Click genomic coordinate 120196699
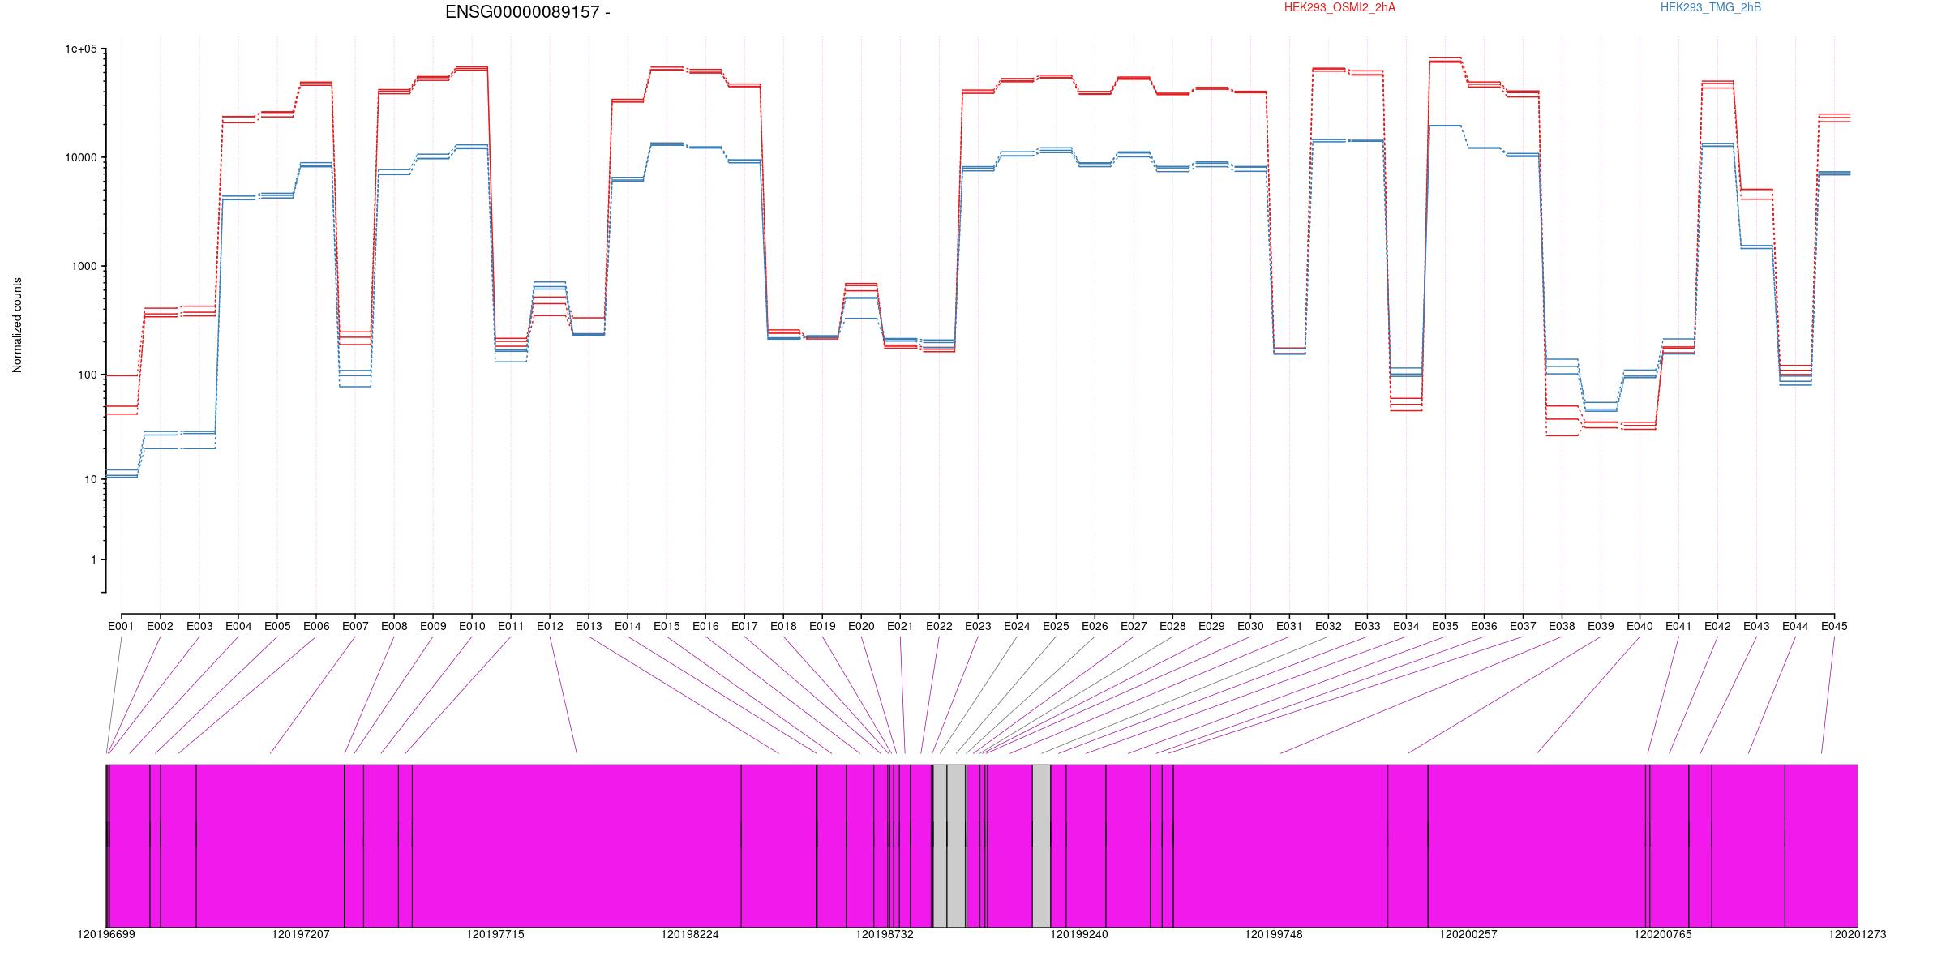The width and height of the screenshot is (1946, 973). coord(106,935)
